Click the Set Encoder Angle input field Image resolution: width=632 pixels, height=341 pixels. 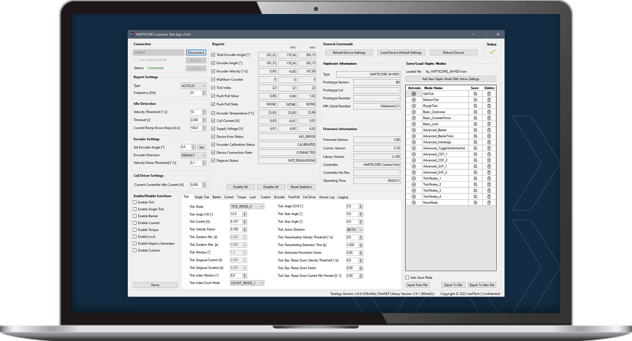pyautogui.click(x=186, y=147)
